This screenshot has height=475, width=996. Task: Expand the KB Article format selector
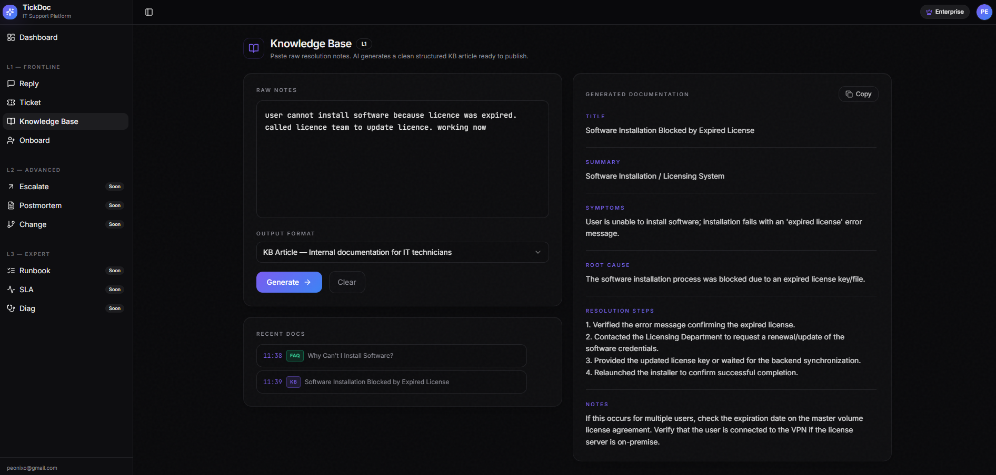(402, 252)
